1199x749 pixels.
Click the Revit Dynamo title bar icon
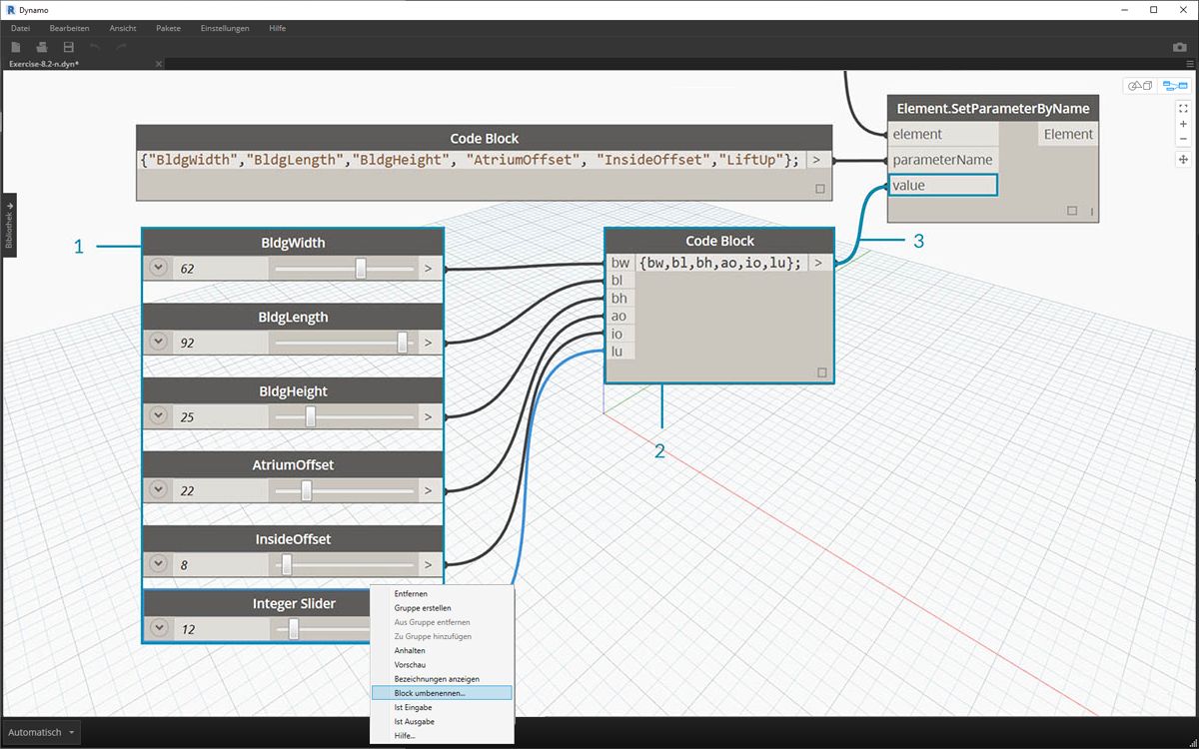[10, 9]
